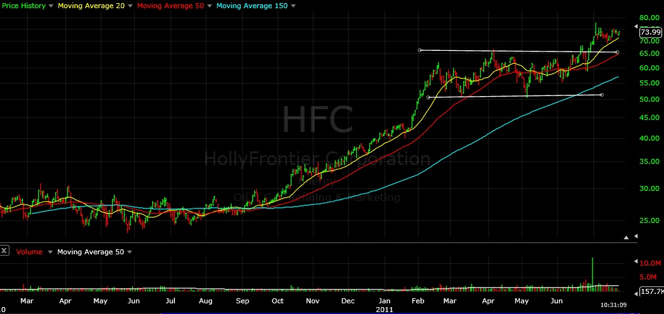Click the 80.00 price axis label
The image size is (664, 314).
point(650,18)
